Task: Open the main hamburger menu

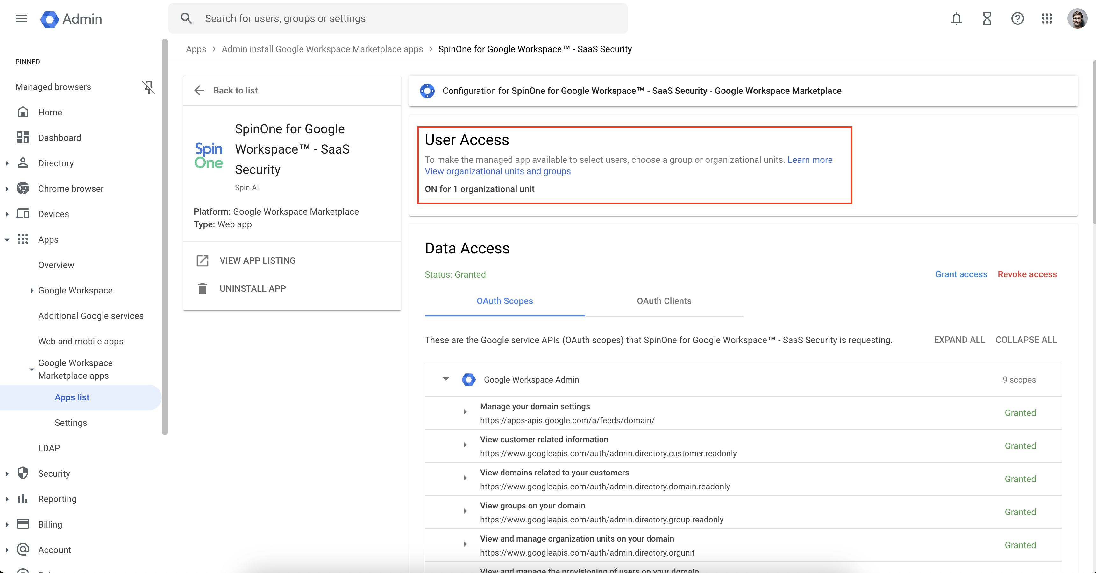Action: point(21,18)
